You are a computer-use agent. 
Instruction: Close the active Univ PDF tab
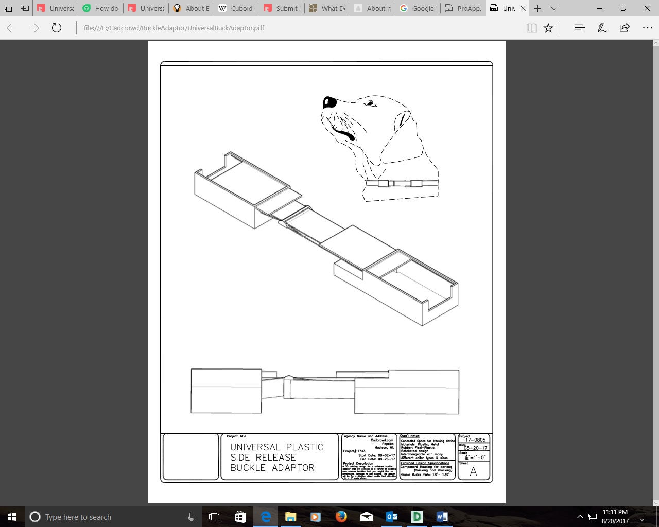coord(523,8)
